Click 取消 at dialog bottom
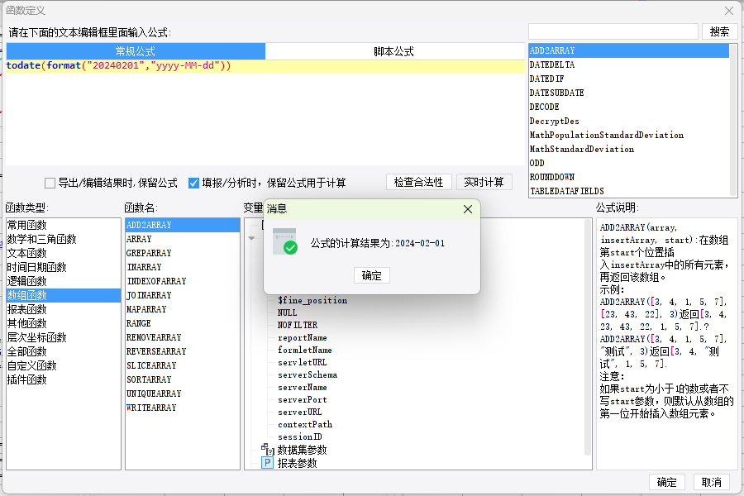The width and height of the screenshot is (744, 496). point(711,482)
